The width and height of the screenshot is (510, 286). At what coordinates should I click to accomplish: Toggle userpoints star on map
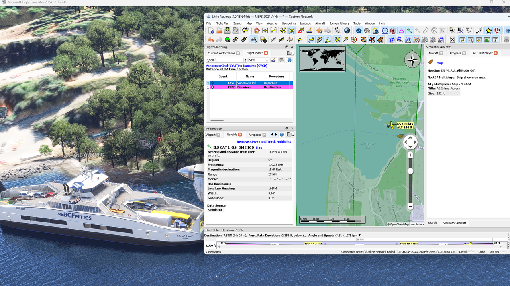coord(488,31)
